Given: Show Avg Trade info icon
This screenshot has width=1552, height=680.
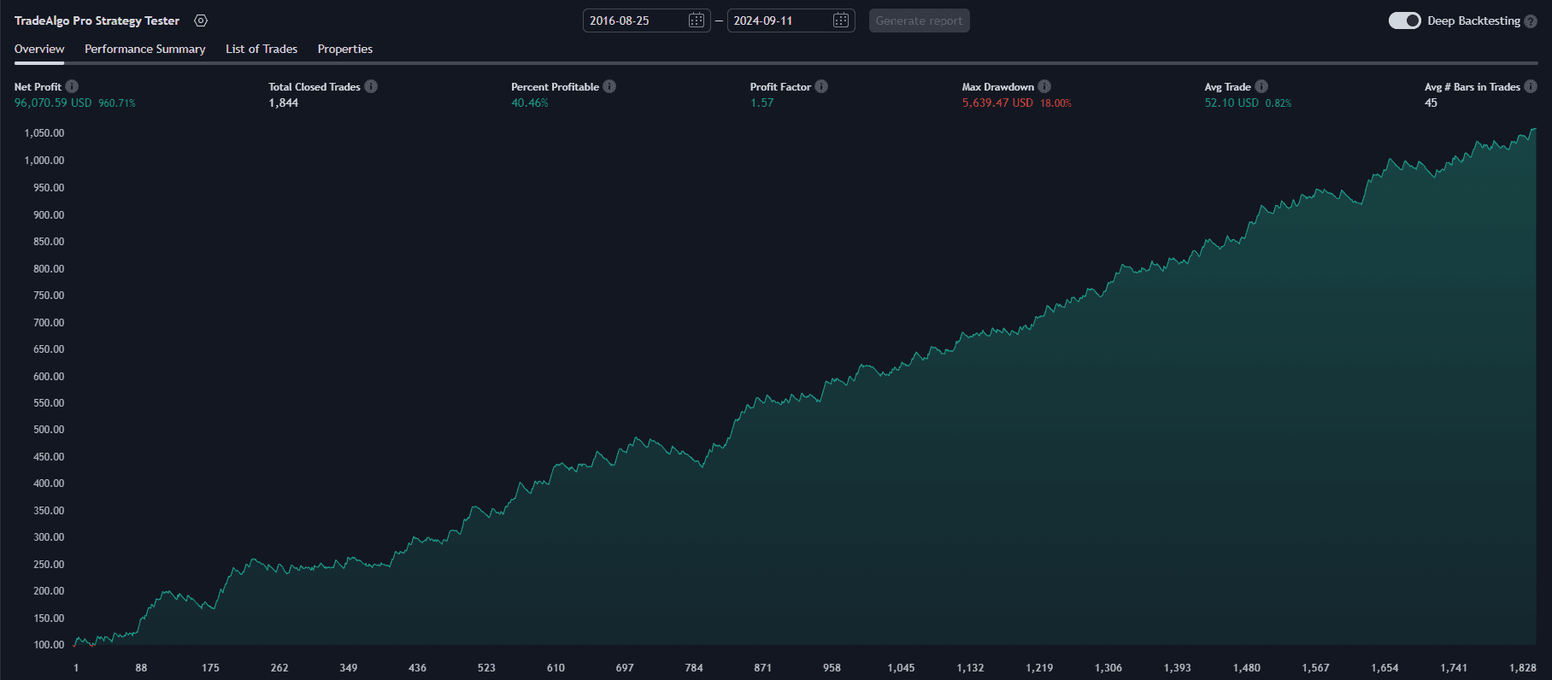Looking at the screenshot, I should point(1261,86).
